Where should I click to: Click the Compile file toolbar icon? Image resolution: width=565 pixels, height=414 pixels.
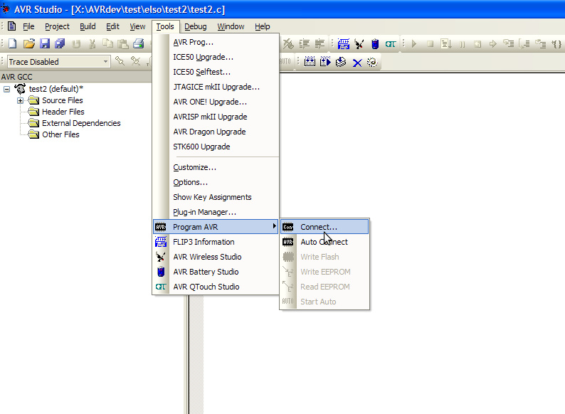pyautogui.click(x=341, y=62)
